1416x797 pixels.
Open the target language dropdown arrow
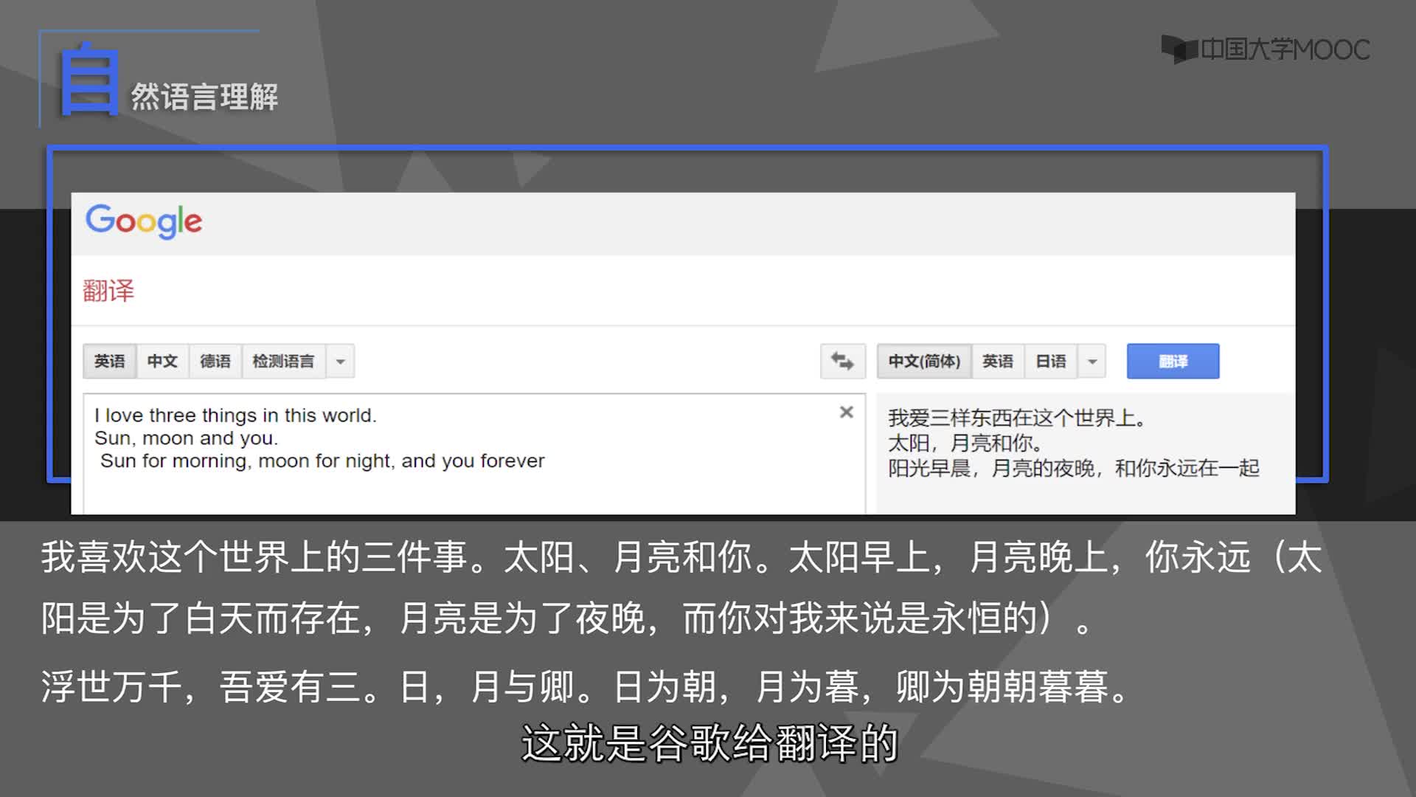(1092, 362)
